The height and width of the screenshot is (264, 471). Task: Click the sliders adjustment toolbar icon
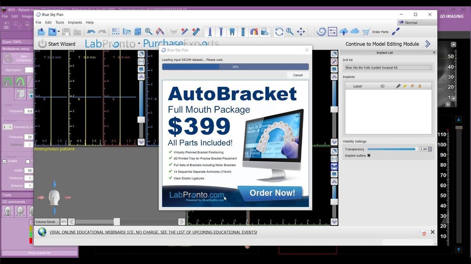tap(138, 32)
